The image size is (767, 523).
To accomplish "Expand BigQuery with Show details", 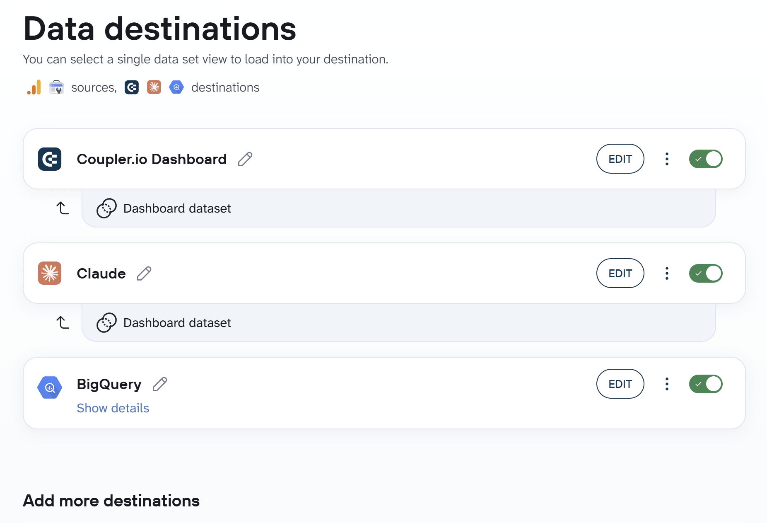I will tap(113, 408).
